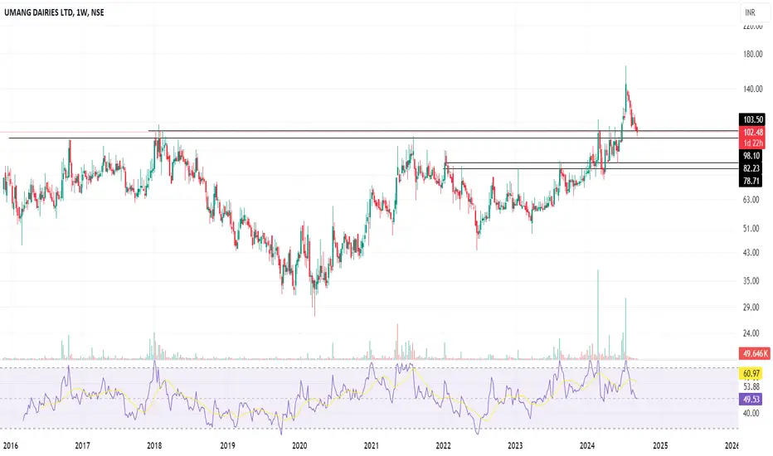Screen dimensions: 773x456
Task: Click the 180.00 price axis value
Action: (753, 54)
